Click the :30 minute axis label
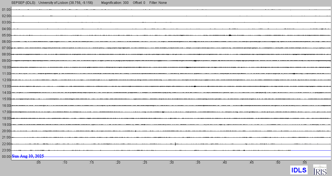The image size is (332, 176). pyautogui.click(x=171, y=162)
